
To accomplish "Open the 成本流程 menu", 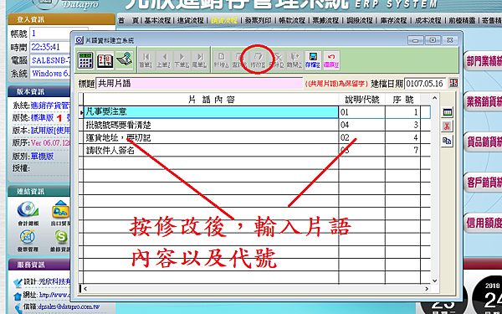I will pyautogui.click(x=428, y=20).
